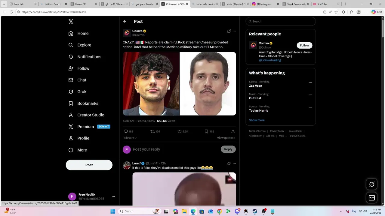The image size is (385, 216).
Task: Open File Explorer from the taskbar
Action: point(184,211)
